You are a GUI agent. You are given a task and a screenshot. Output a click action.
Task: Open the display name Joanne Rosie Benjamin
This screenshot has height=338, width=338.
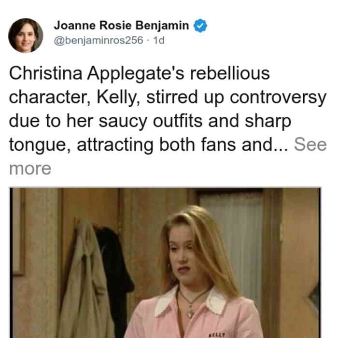(121, 26)
